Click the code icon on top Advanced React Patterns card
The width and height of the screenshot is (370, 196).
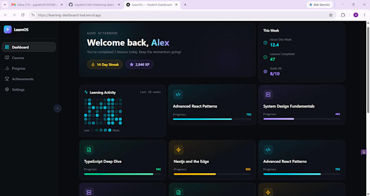tap(178, 94)
